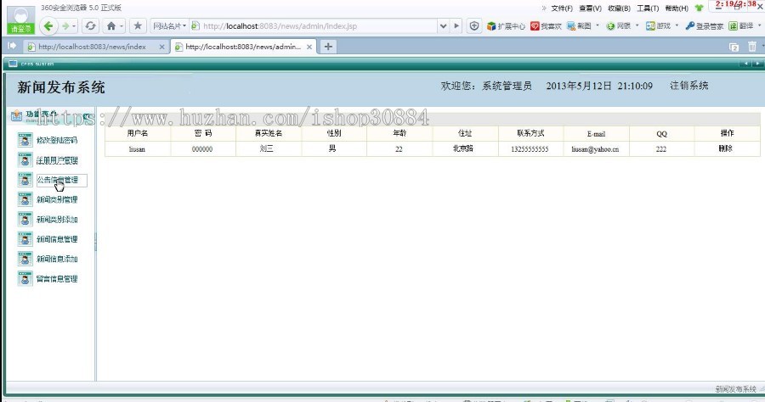Open the 网银 online banking tool
The width and height of the screenshot is (765, 402).
[x=619, y=26]
